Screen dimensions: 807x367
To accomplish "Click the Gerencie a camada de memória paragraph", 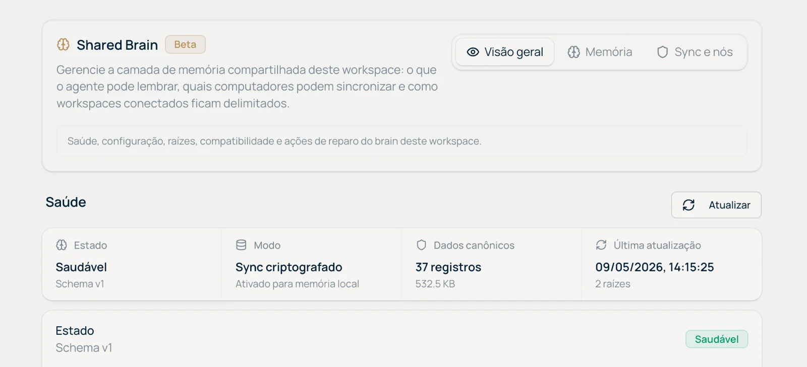I will tap(247, 87).
